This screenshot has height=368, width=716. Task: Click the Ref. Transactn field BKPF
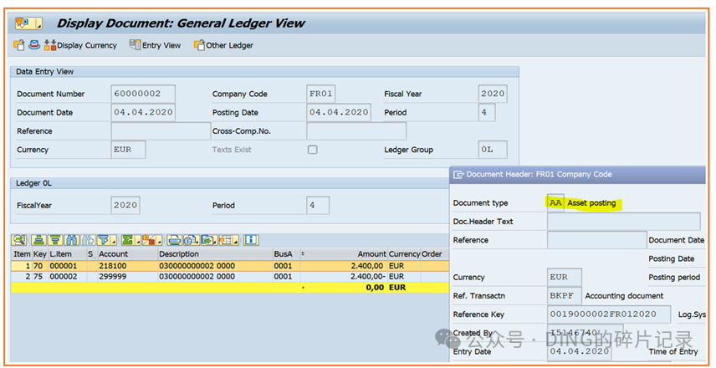pyautogui.click(x=565, y=296)
